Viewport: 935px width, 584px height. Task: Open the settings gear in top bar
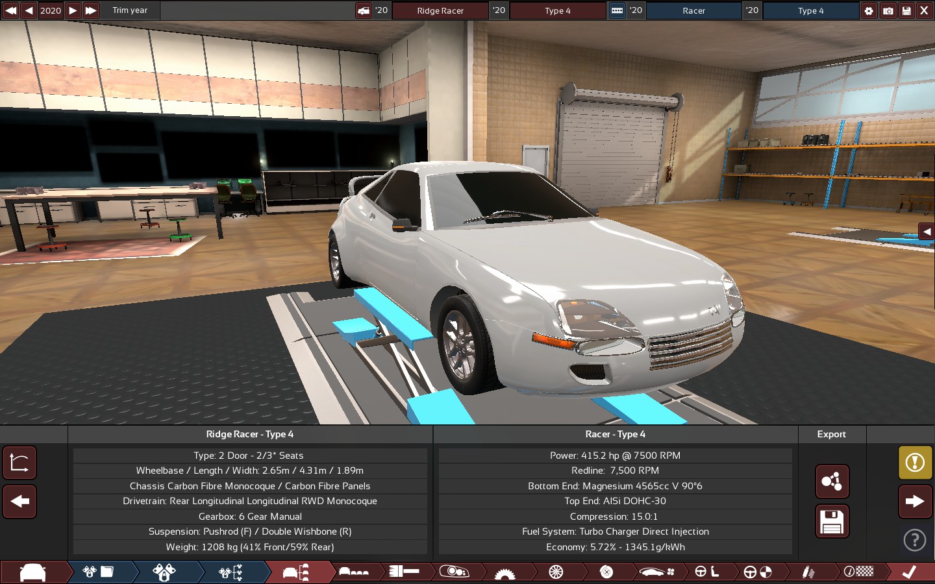click(869, 10)
